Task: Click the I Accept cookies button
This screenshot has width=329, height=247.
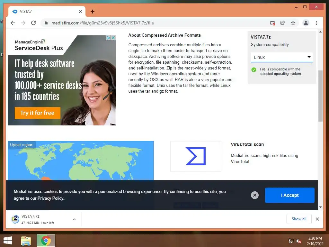Action: click(289, 195)
